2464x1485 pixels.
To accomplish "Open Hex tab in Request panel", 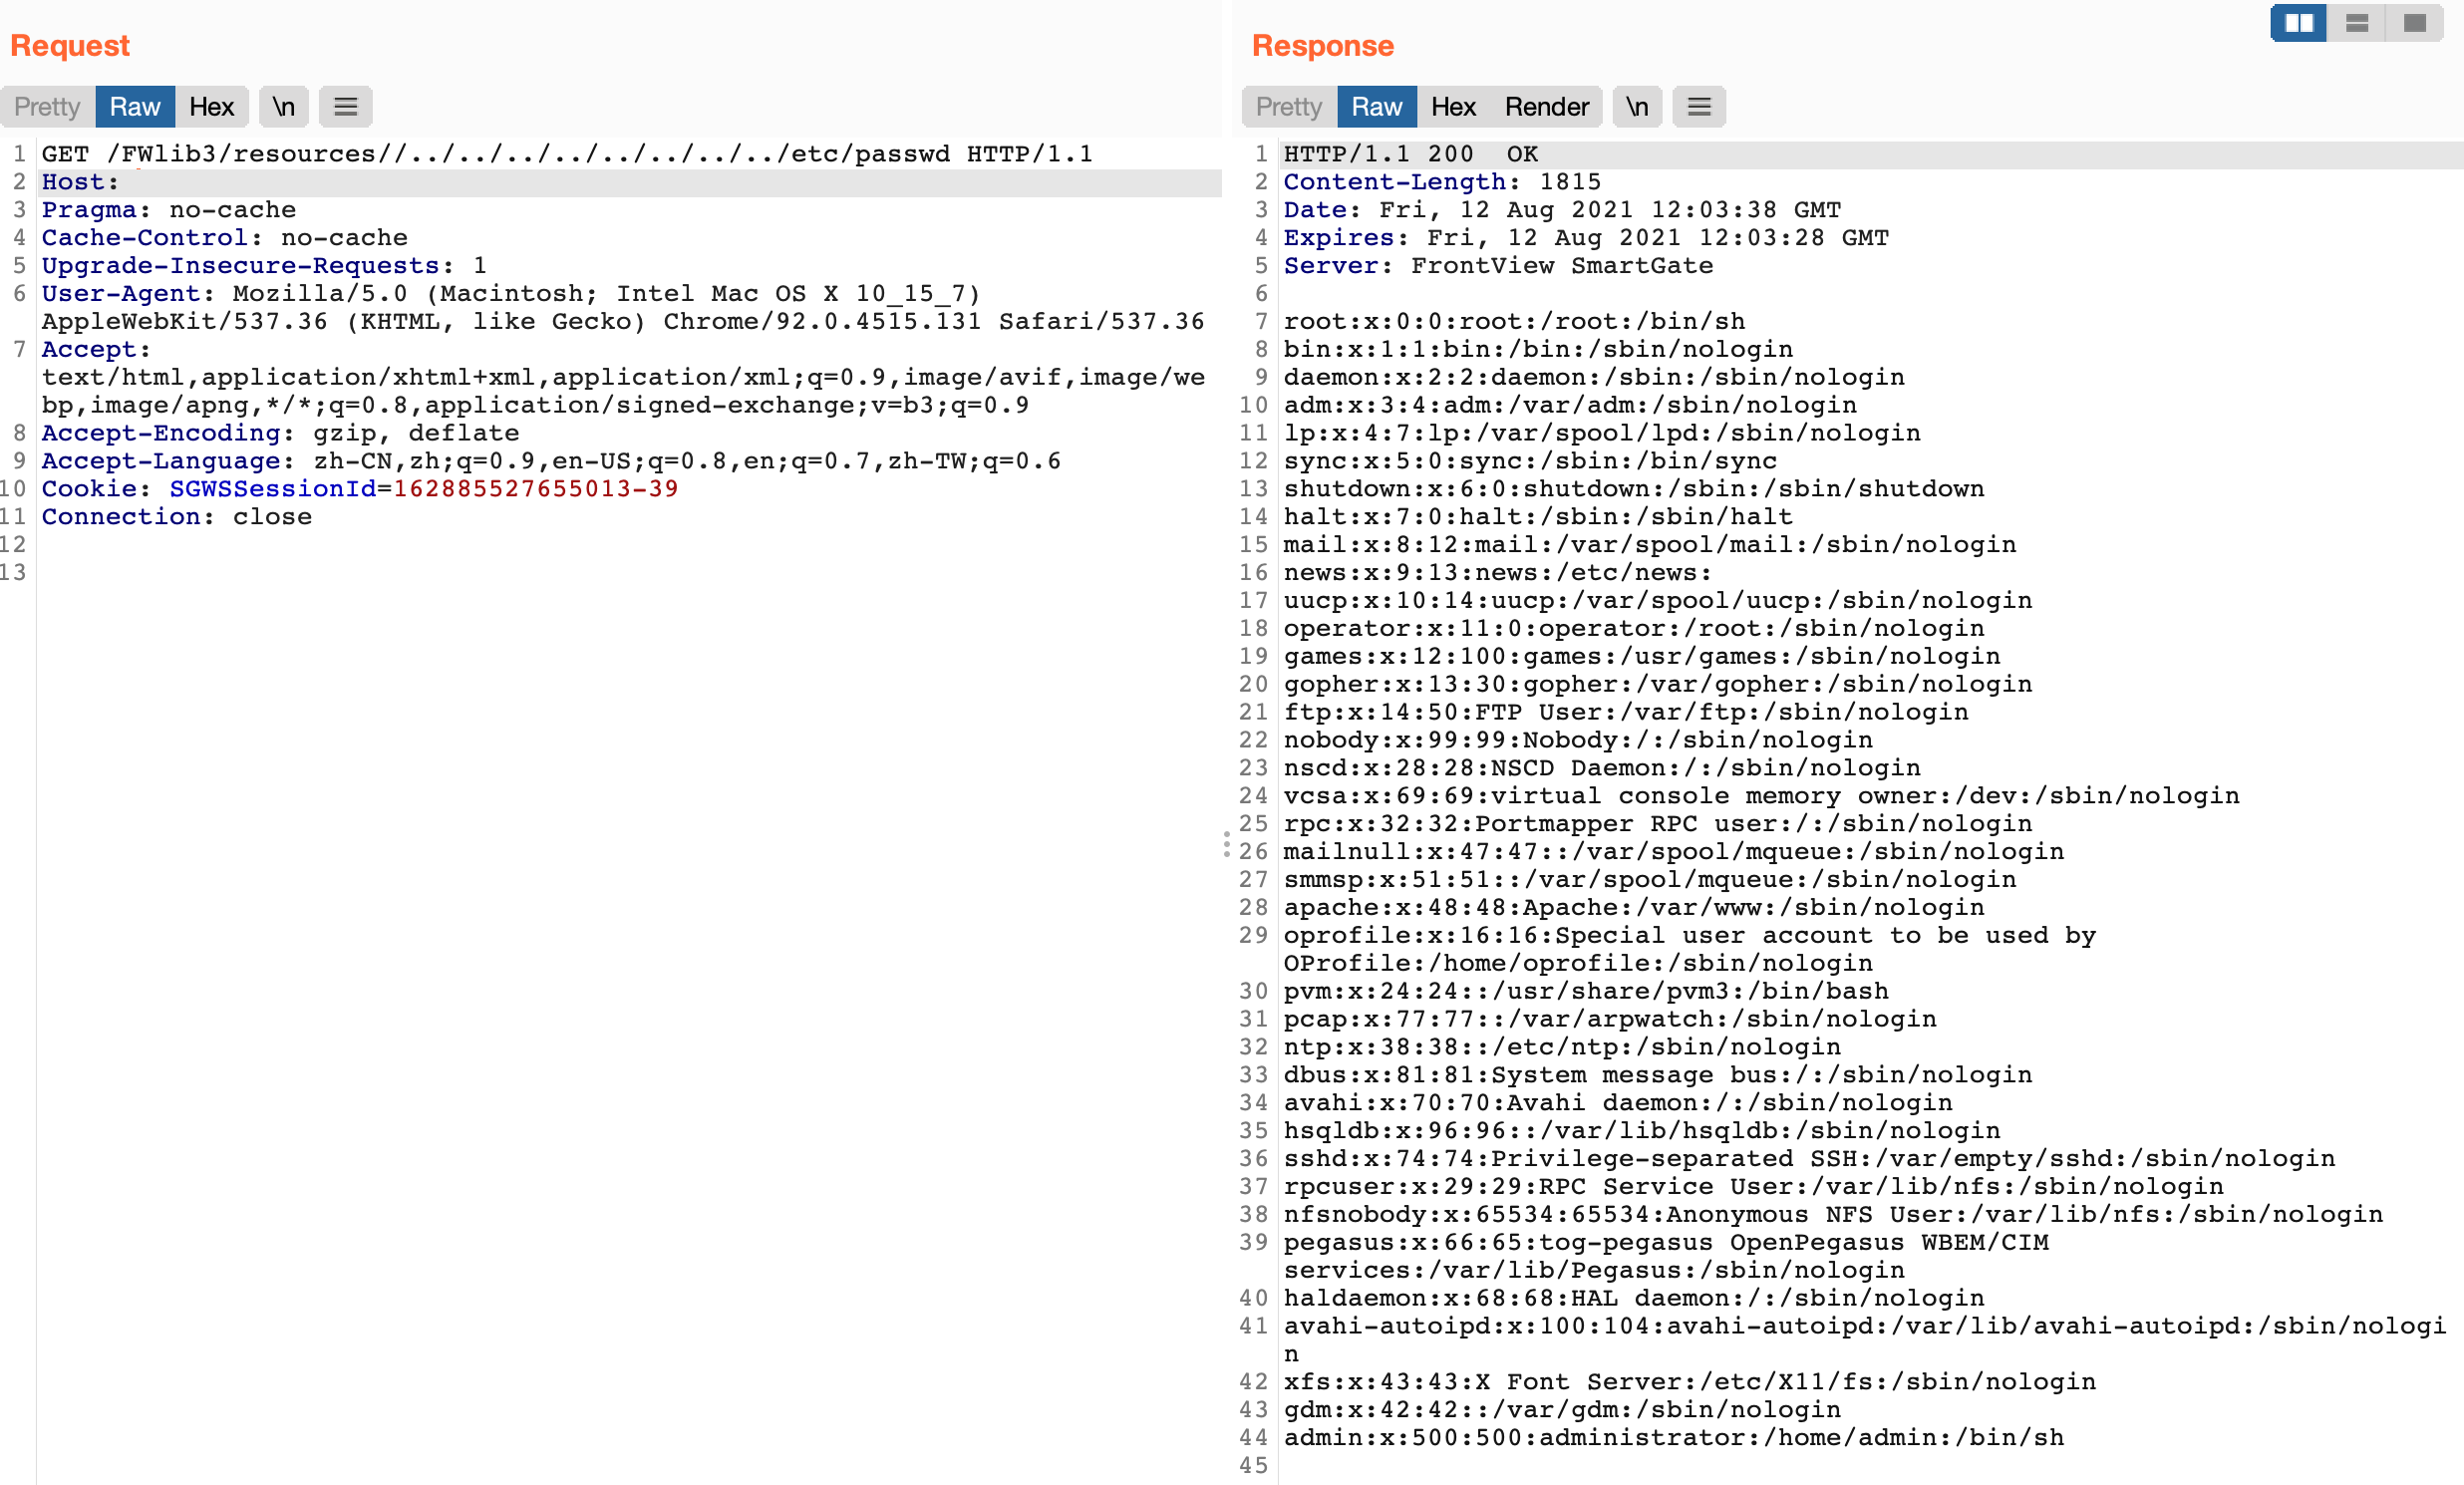I will tap(211, 107).
